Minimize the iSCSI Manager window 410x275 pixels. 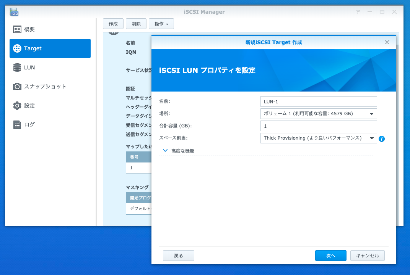[370, 12]
